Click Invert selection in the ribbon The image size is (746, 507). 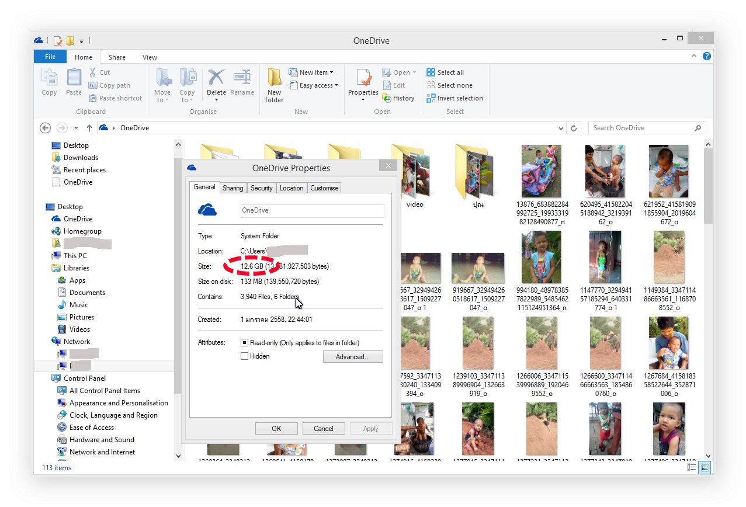(455, 98)
